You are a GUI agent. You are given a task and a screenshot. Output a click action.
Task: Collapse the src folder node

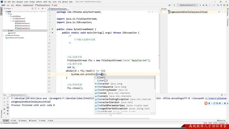(6, 14)
